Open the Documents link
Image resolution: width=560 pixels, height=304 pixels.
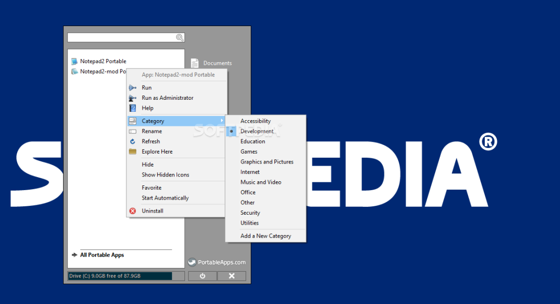click(217, 63)
